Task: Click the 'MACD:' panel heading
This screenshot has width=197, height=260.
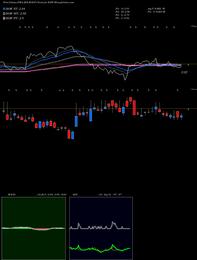Action: (x=12, y=195)
